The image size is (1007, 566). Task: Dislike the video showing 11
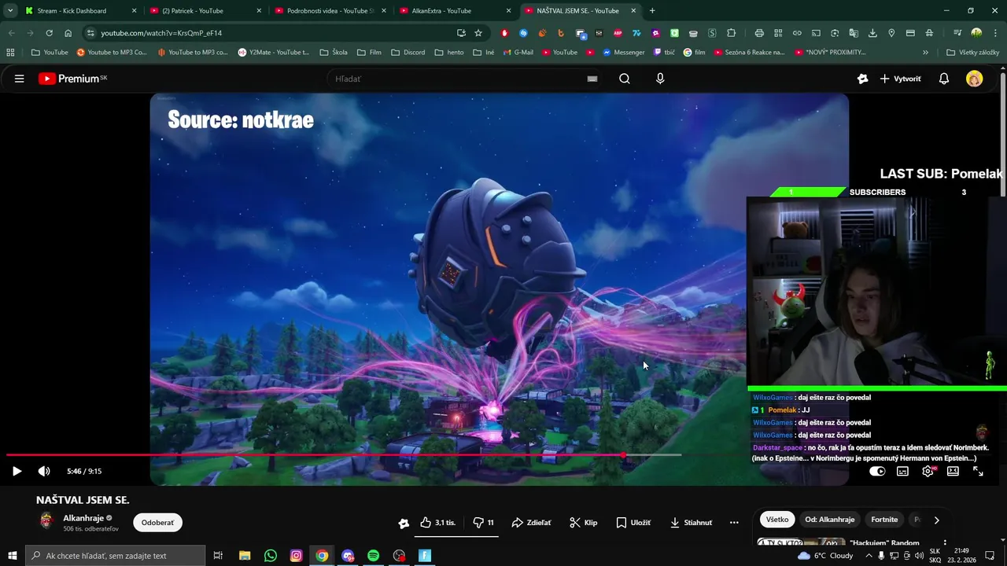(x=484, y=523)
